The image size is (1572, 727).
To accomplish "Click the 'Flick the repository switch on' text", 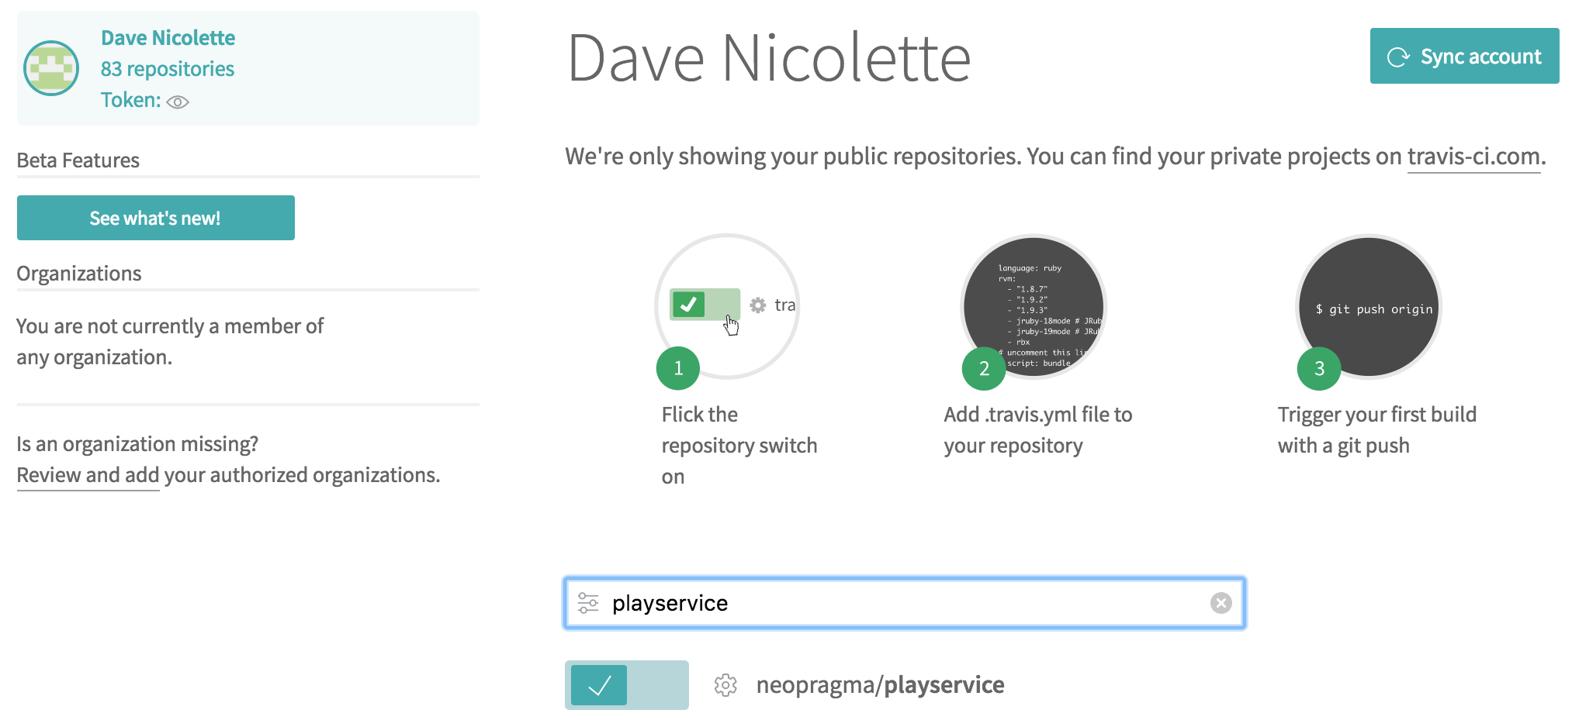I will point(739,446).
